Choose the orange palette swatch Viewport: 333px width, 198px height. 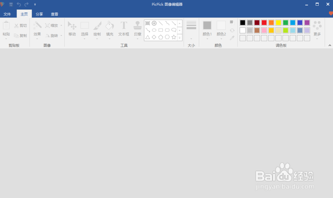(x=271, y=23)
